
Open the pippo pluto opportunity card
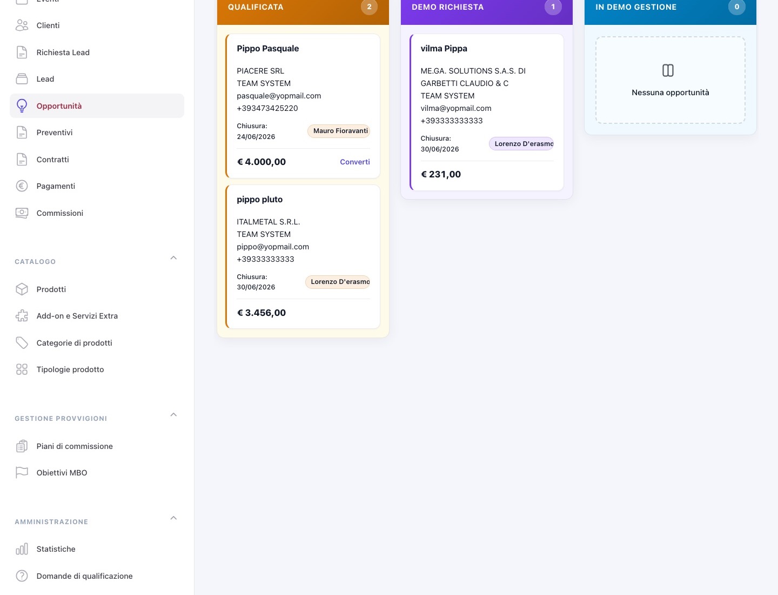[x=303, y=257]
